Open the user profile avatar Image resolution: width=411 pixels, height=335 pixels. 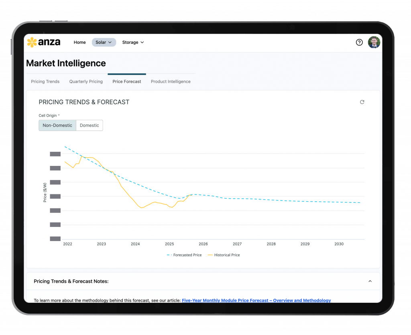[x=374, y=42]
